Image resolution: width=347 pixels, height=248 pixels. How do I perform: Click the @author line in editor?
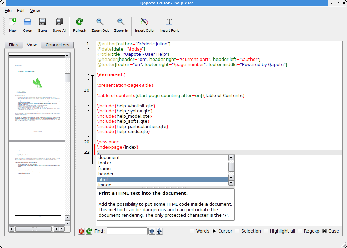point(134,44)
